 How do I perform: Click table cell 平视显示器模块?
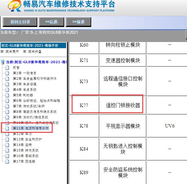click(123, 126)
